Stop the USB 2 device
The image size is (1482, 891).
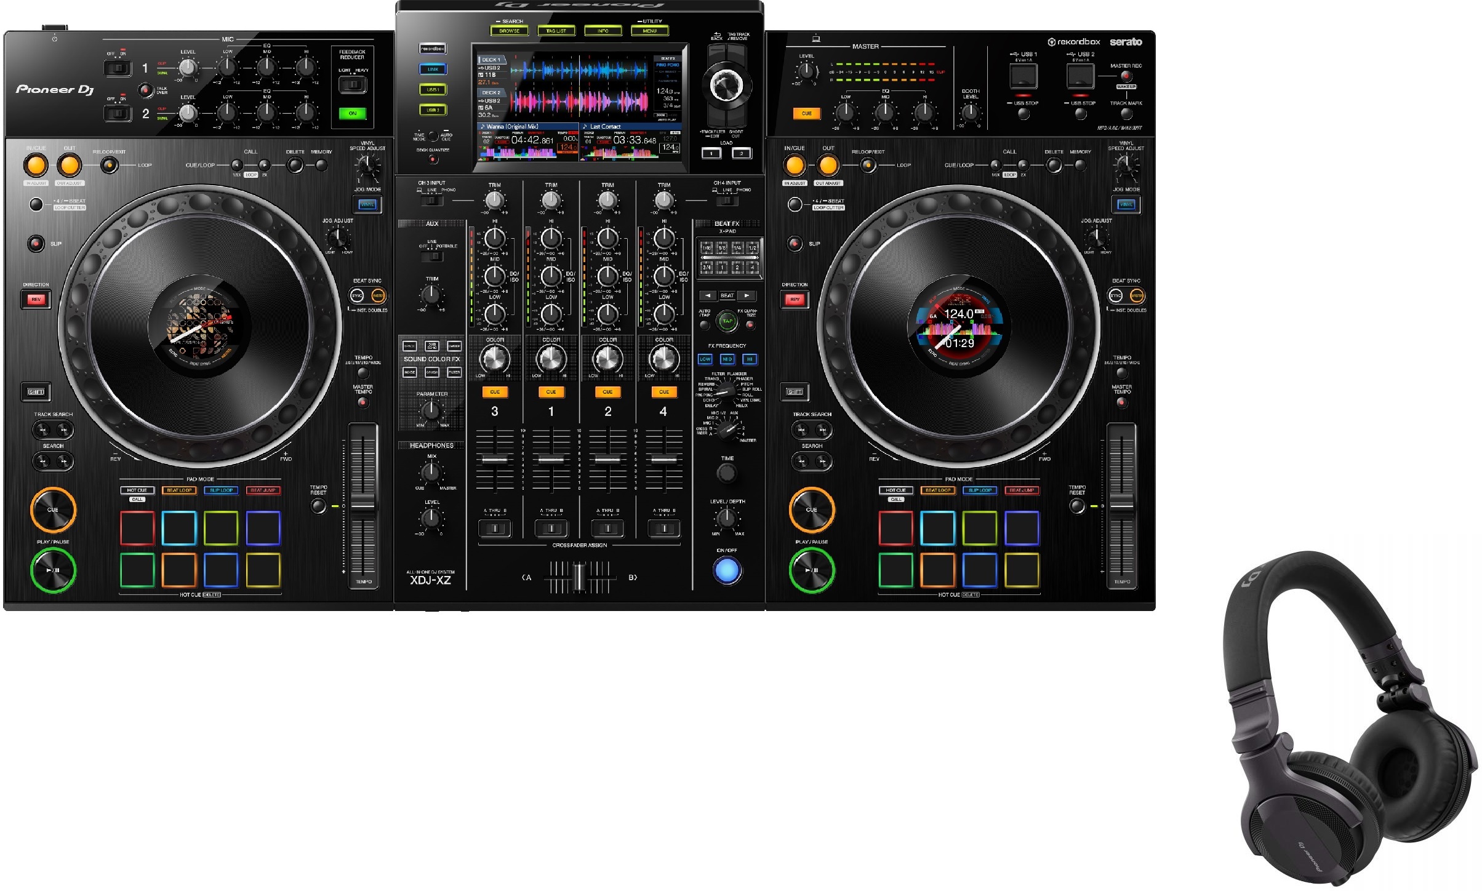(1081, 114)
